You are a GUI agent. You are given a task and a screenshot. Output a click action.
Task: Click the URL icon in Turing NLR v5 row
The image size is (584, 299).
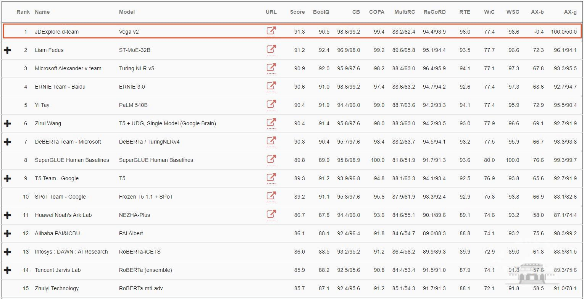coord(271,68)
